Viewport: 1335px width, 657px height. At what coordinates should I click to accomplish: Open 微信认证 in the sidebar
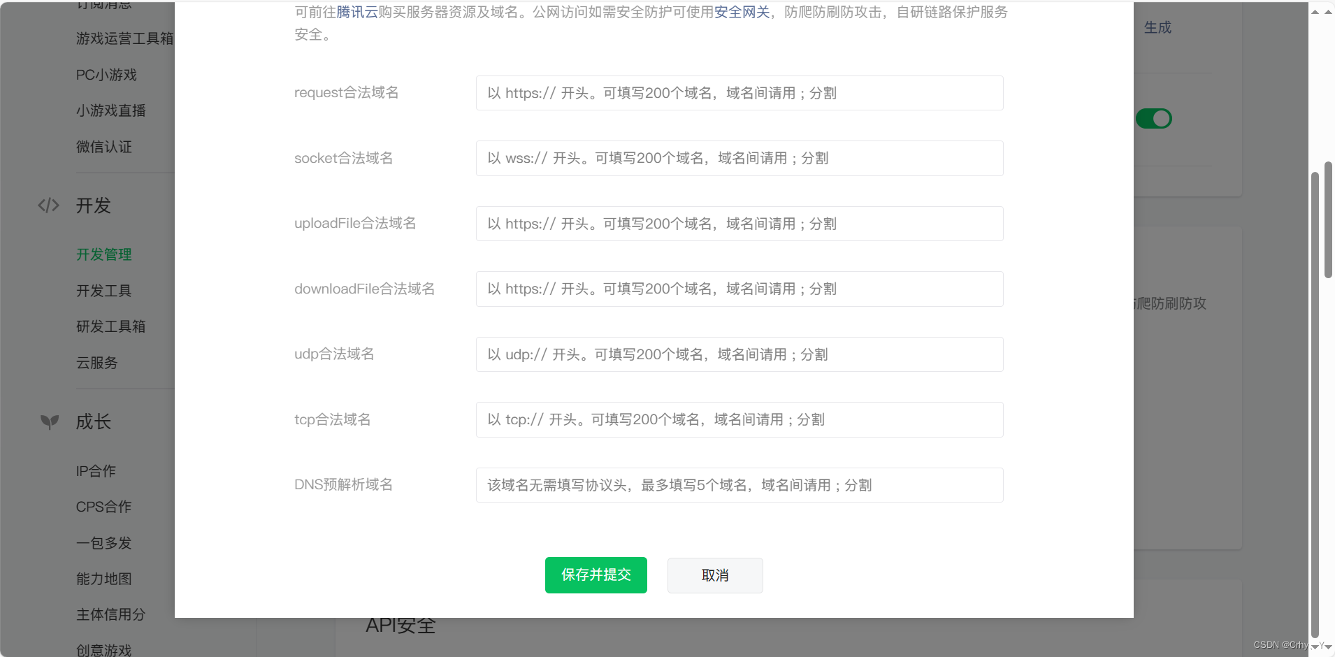tap(104, 147)
